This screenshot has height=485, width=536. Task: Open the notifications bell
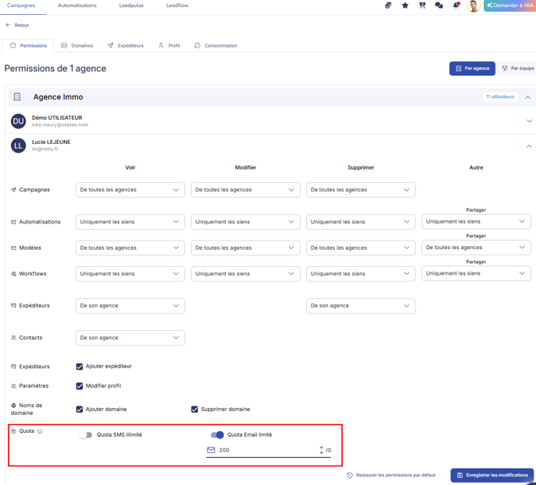coord(456,5)
